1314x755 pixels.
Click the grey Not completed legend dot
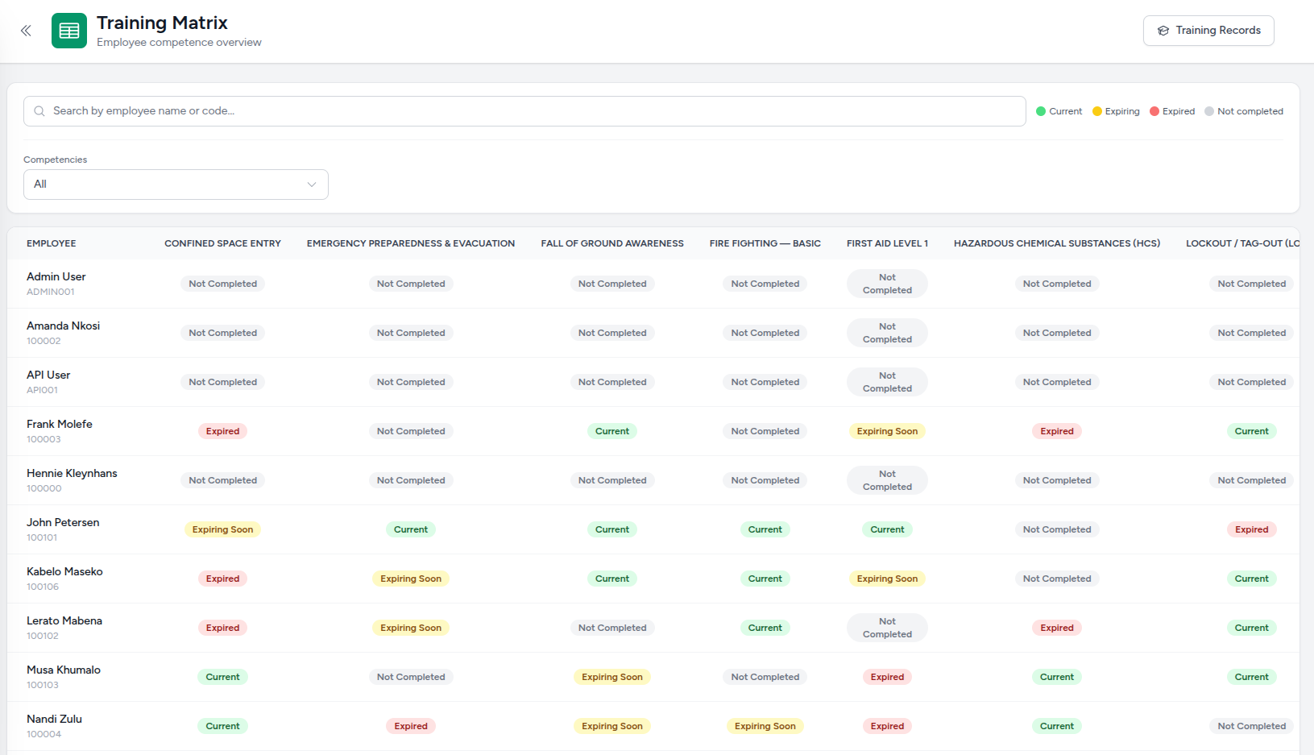point(1209,111)
